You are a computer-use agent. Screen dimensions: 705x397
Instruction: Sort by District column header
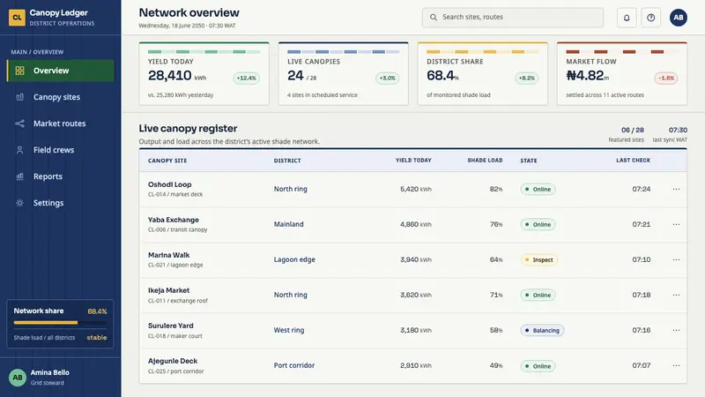[287, 161]
